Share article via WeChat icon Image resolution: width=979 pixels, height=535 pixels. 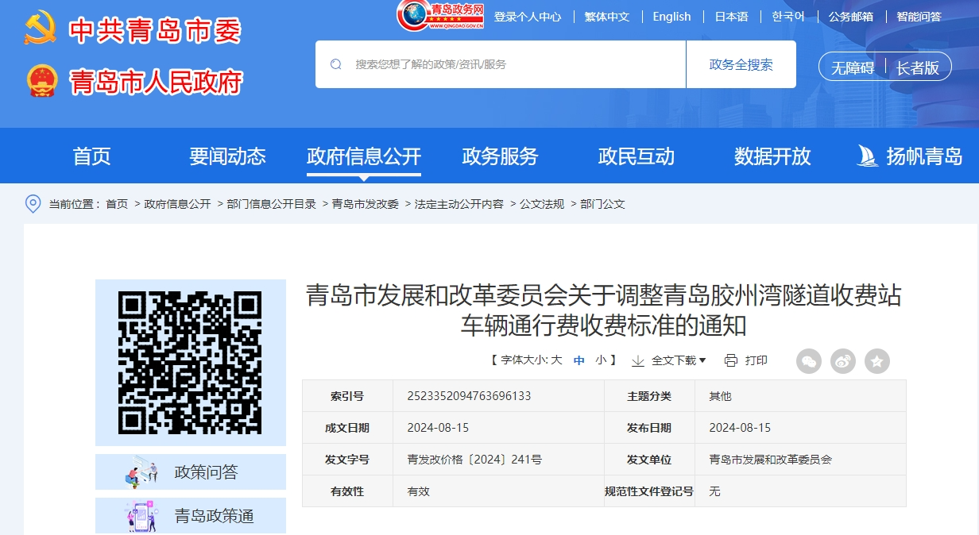click(x=809, y=361)
